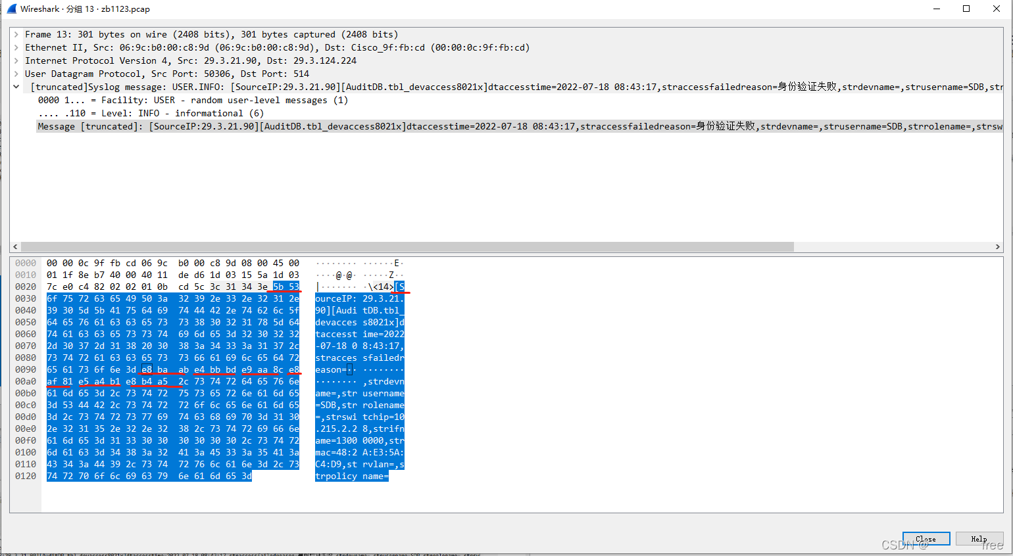The width and height of the screenshot is (1013, 556).
Task: Click hex bytes 'e4 bb bd' in row 0090
Action: click(215, 369)
